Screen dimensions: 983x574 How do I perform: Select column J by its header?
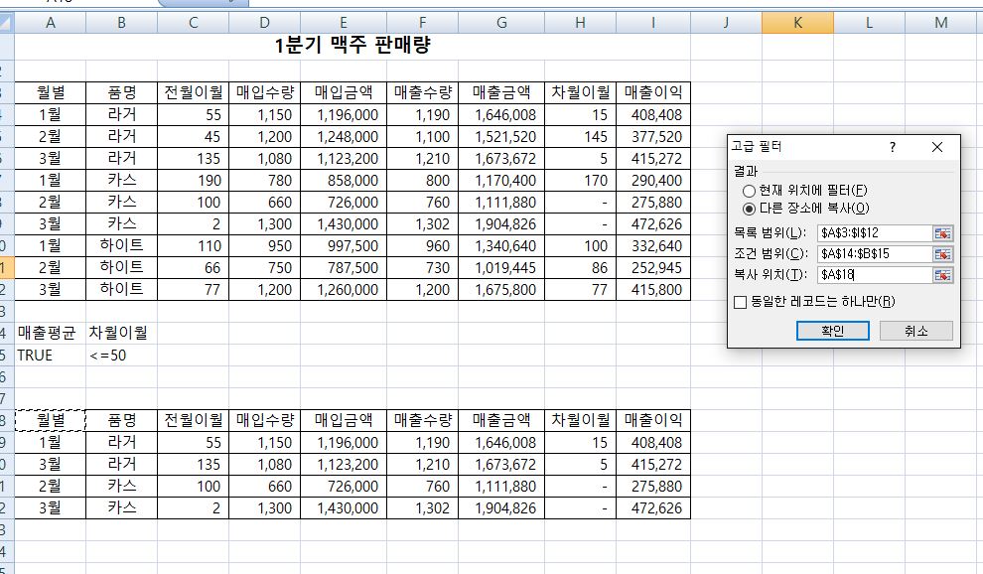[x=726, y=23]
